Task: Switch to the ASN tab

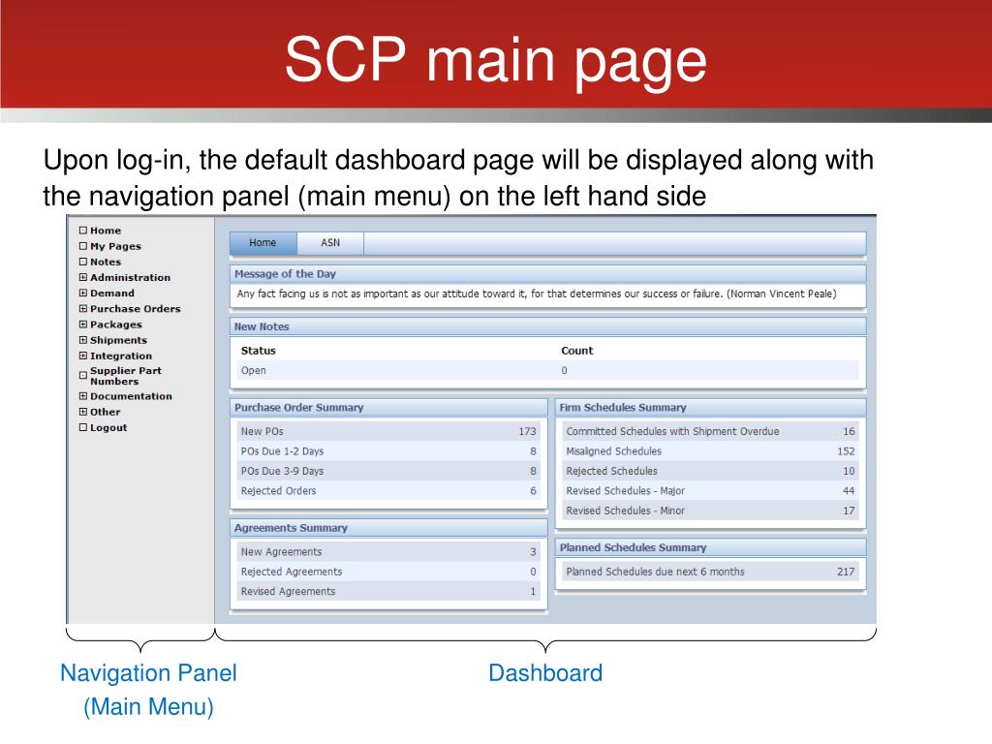Action: coord(330,243)
